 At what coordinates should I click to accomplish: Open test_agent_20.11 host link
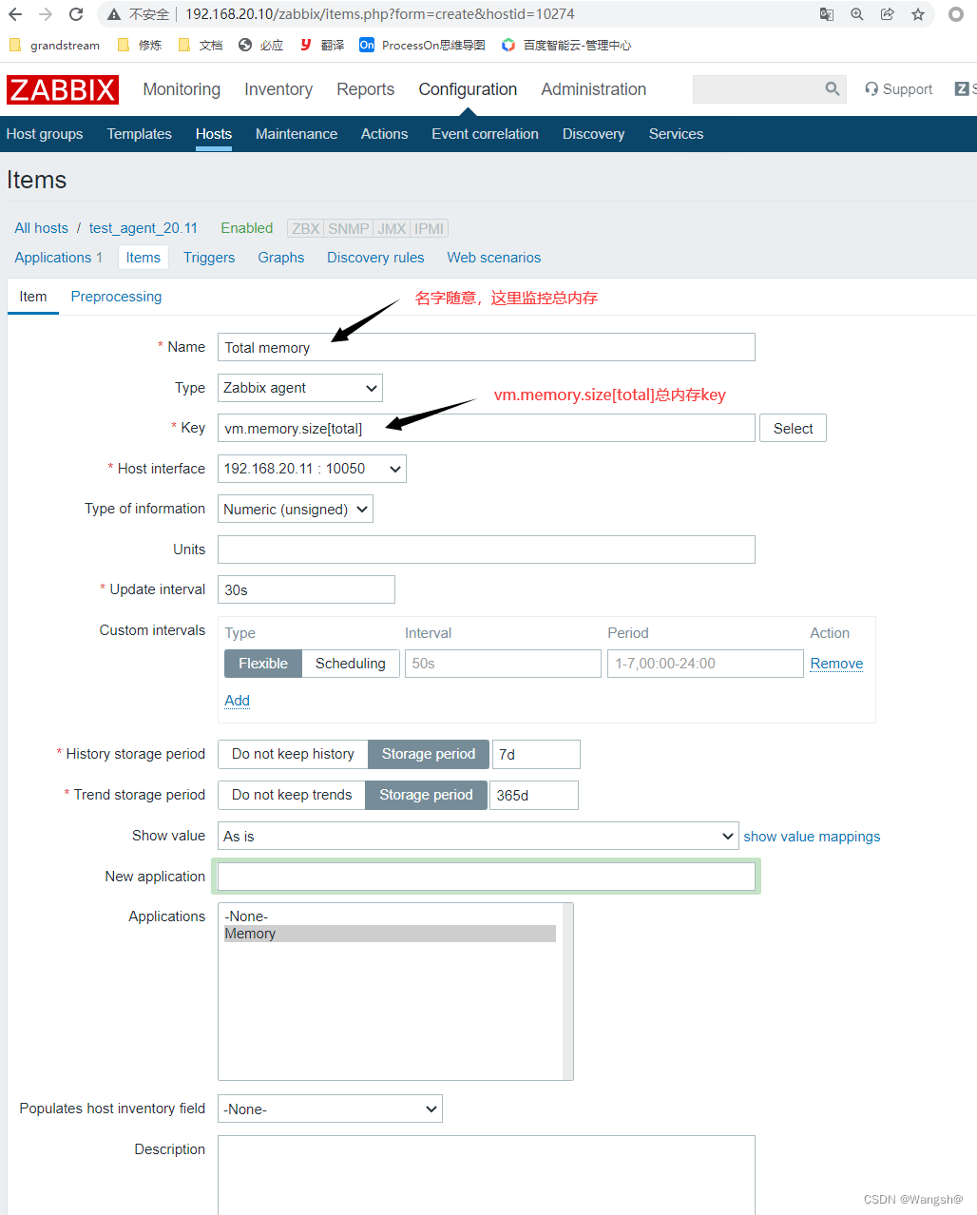coord(144,228)
